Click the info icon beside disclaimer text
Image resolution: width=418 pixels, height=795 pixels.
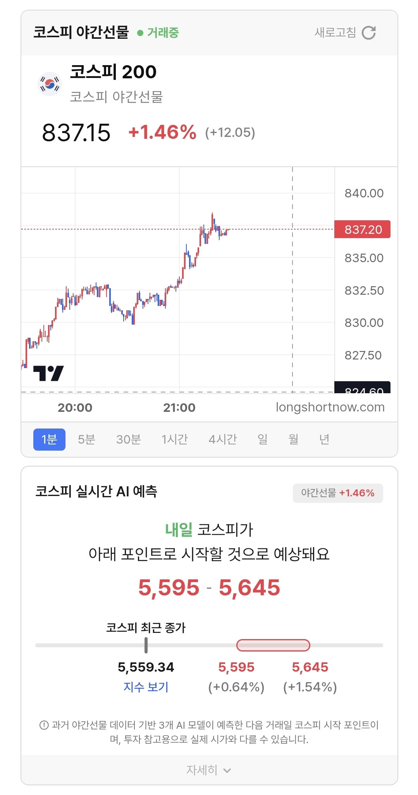(x=44, y=725)
